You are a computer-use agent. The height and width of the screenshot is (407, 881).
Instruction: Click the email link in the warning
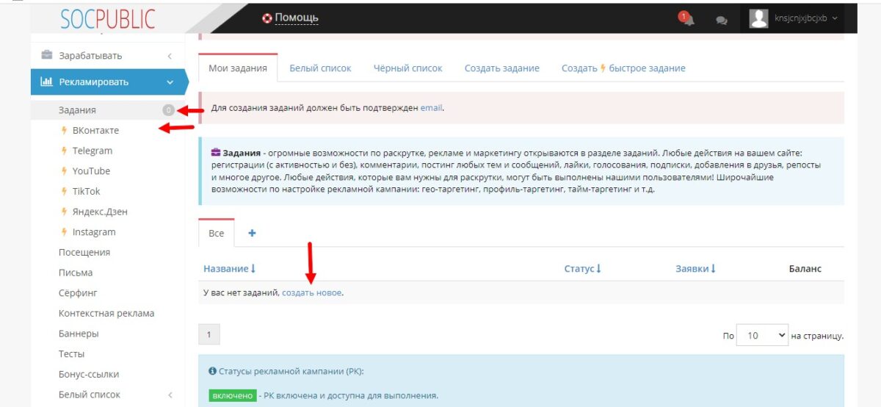(x=431, y=108)
